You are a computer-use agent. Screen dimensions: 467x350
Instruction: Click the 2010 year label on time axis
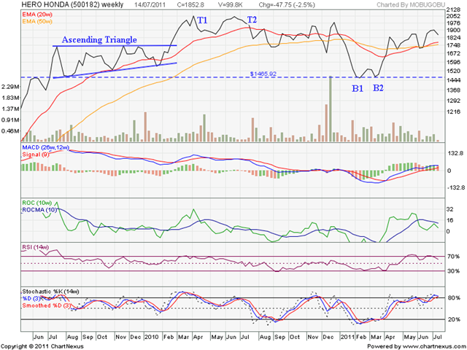click(152, 337)
